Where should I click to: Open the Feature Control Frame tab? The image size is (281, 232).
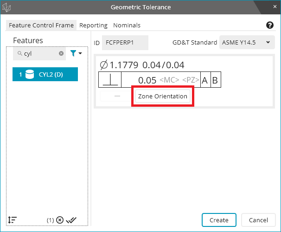41,26
